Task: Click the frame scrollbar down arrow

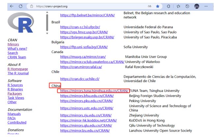Action: pyautogui.click(x=47, y=33)
